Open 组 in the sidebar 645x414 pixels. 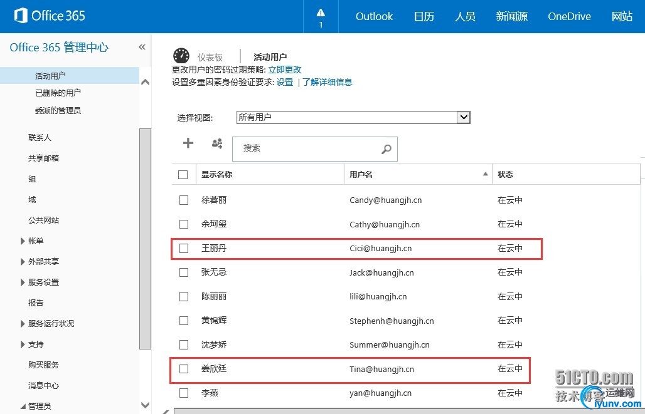(x=32, y=179)
